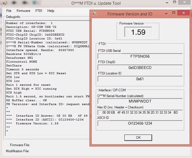Open the File menu
Image resolution: width=192 pixels, height=158 pixels.
pos(9,11)
